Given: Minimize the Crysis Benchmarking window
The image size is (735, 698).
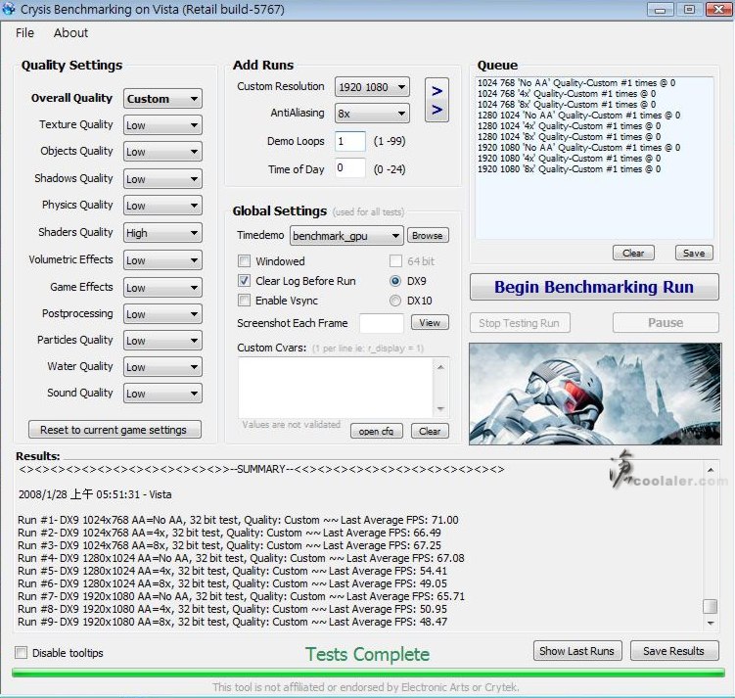Looking at the screenshot, I should point(660,10).
